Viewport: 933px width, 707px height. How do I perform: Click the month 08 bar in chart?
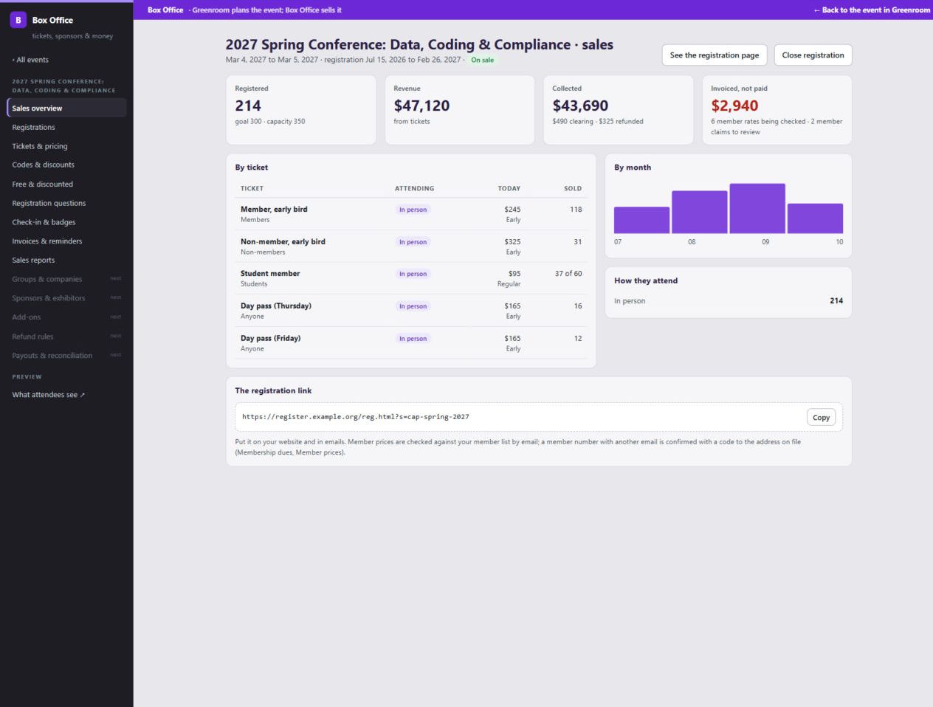[x=700, y=212]
